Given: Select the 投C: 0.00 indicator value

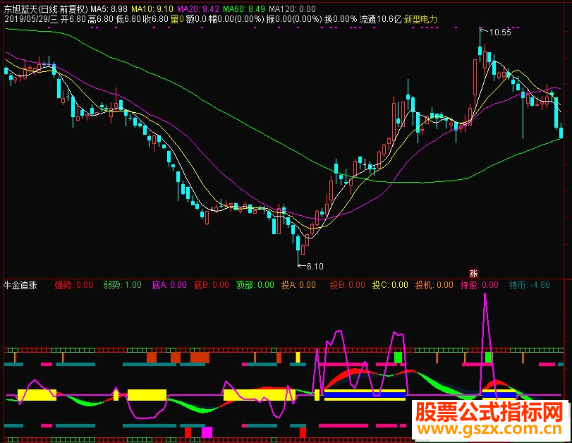Looking at the screenshot, I should (x=390, y=285).
